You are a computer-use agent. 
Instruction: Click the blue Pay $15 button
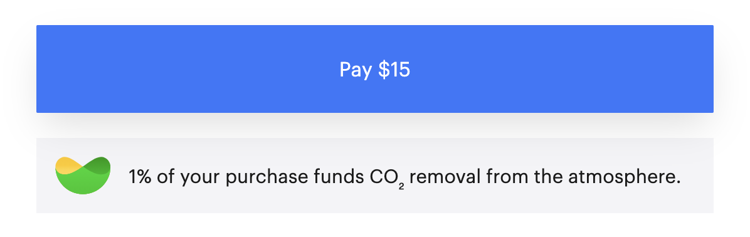click(x=375, y=69)
